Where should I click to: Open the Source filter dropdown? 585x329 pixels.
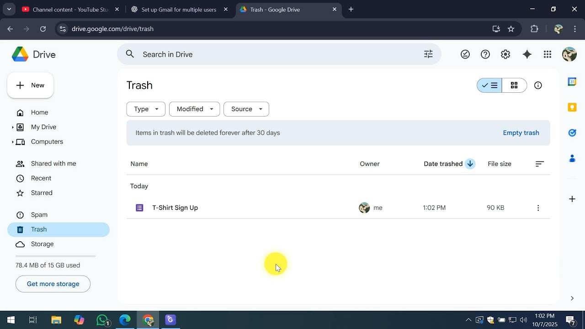[246, 109]
